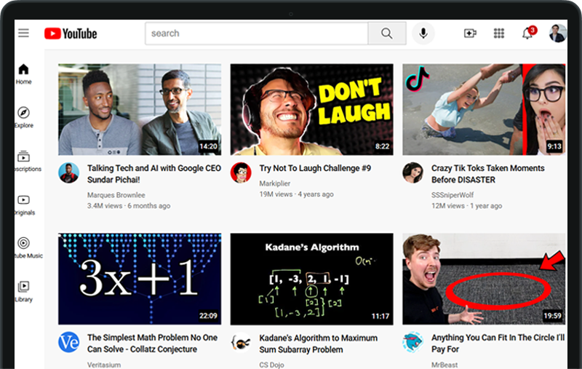
Task: Open Subscriptions in the sidebar
Action: (x=23, y=161)
